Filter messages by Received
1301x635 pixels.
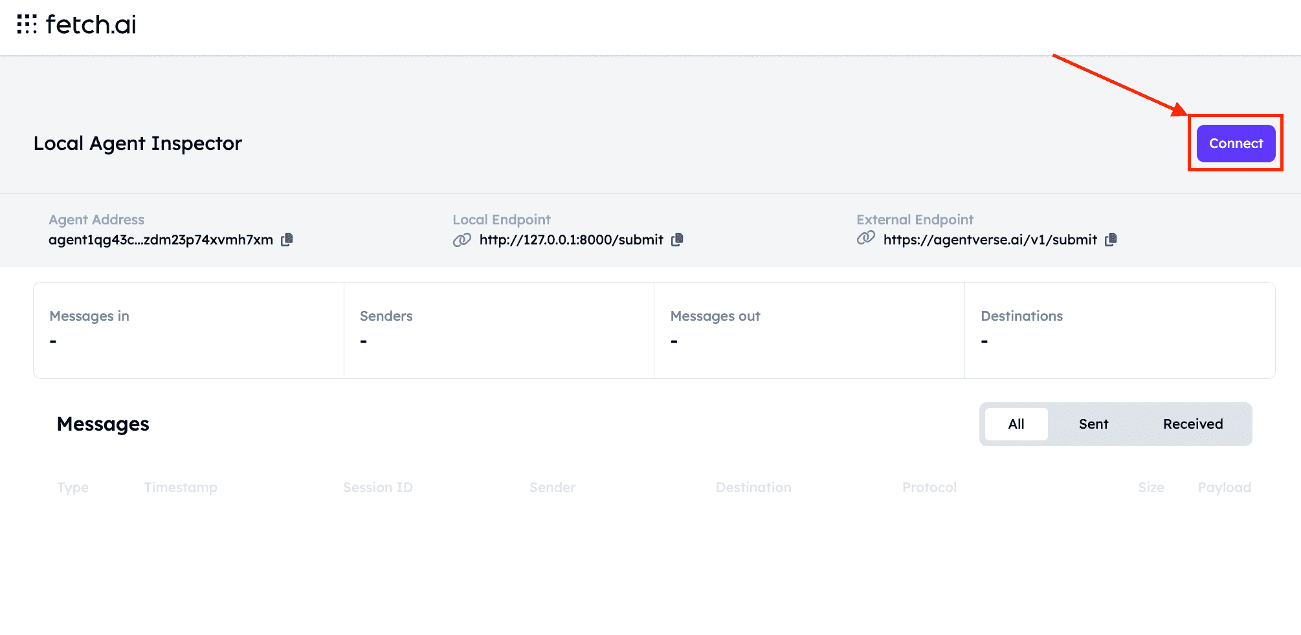pos(1192,424)
